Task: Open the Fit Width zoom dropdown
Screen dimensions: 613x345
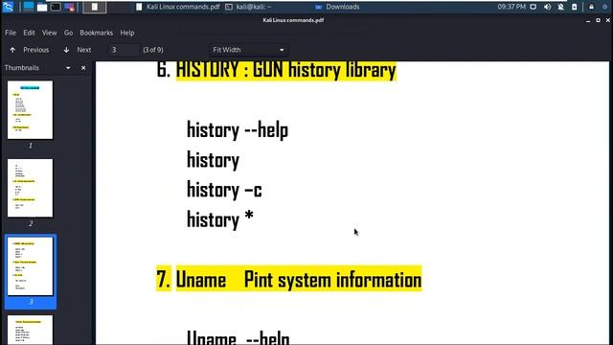Action: click(249, 50)
